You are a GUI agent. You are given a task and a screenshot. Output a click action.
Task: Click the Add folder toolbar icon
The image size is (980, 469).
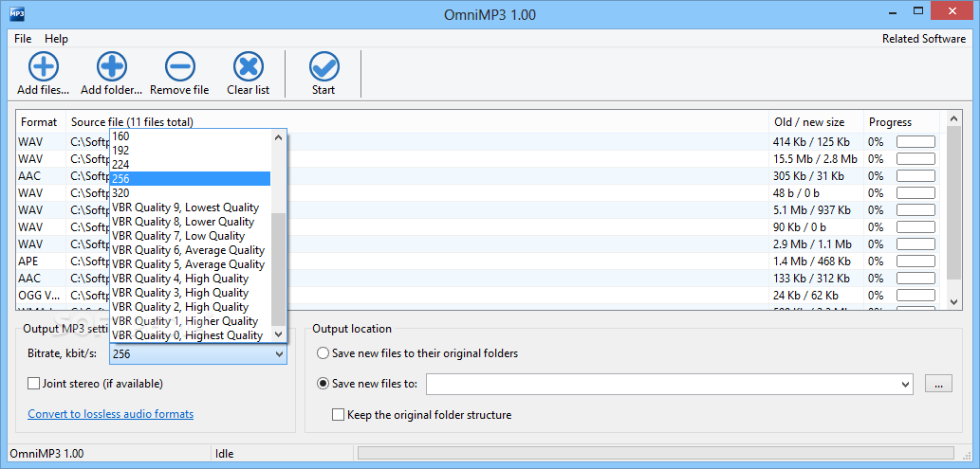(111, 66)
